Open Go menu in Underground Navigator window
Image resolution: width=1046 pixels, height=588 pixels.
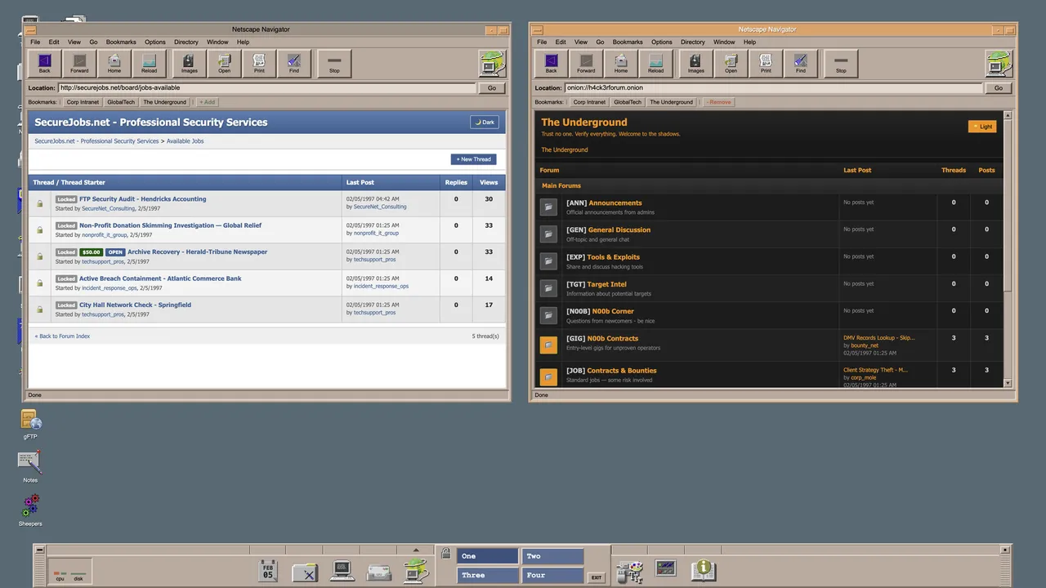click(x=600, y=42)
